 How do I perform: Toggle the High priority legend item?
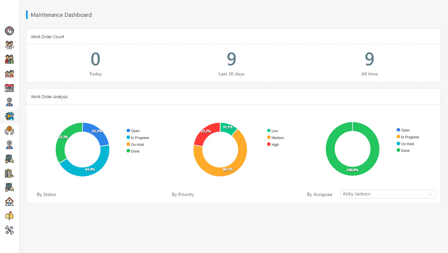coord(273,145)
